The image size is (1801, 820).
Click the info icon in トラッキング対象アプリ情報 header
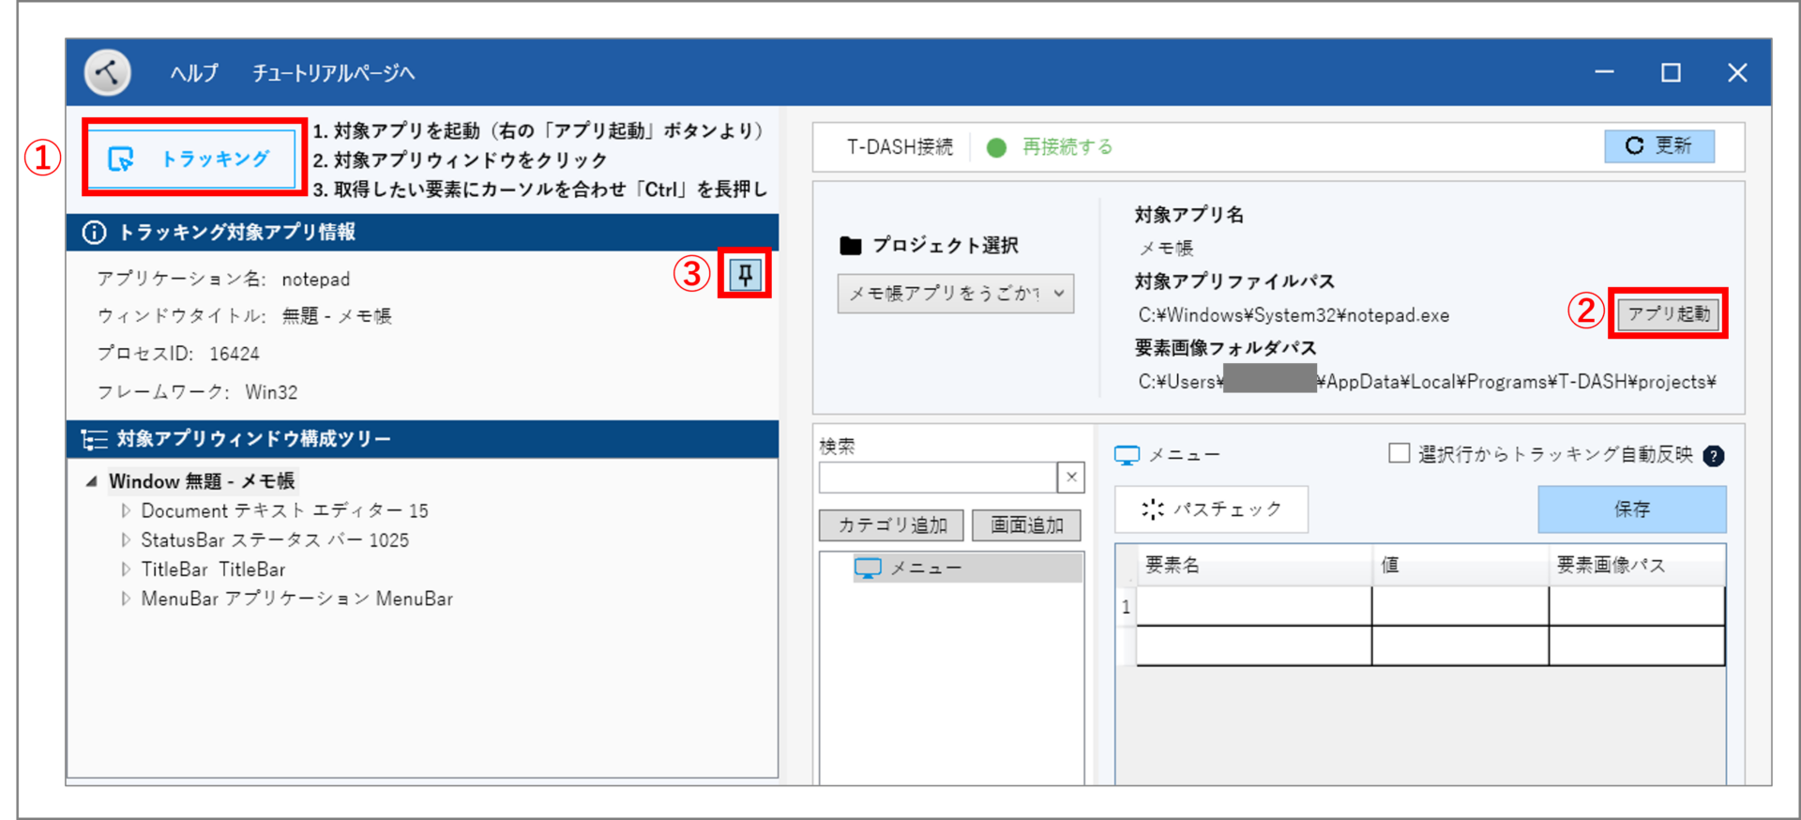[94, 233]
